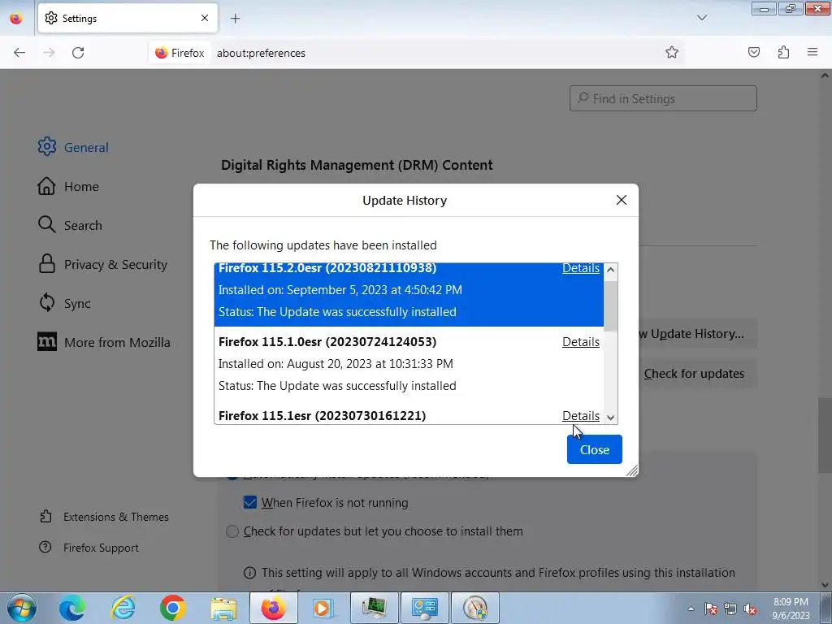Close Update History dialog with X icon

622,200
